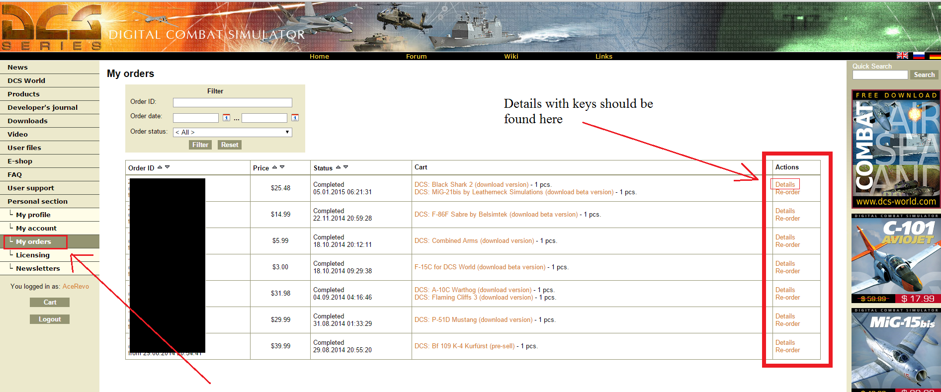Click the AceRevo username link
Viewport: 941px width, 392px height.
pyautogui.click(x=76, y=287)
